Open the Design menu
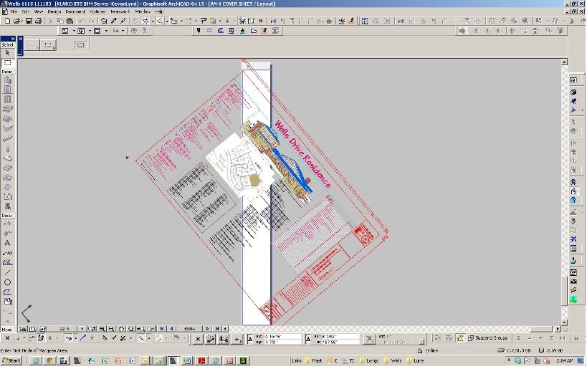Viewport: 587px width, 369px height. pos(54,11)
